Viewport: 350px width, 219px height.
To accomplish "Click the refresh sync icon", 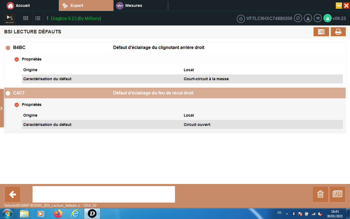I will coord(298,18).
